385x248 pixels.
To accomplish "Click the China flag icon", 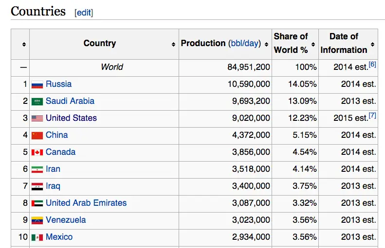I will 37,136.
